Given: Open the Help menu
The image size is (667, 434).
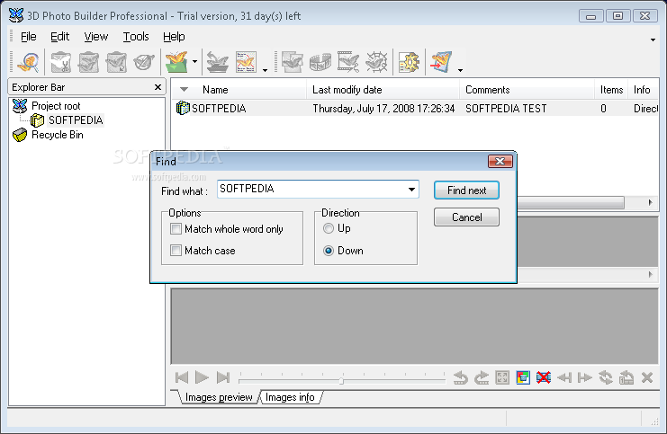Looking at the screenshot, I should (174, 37).
